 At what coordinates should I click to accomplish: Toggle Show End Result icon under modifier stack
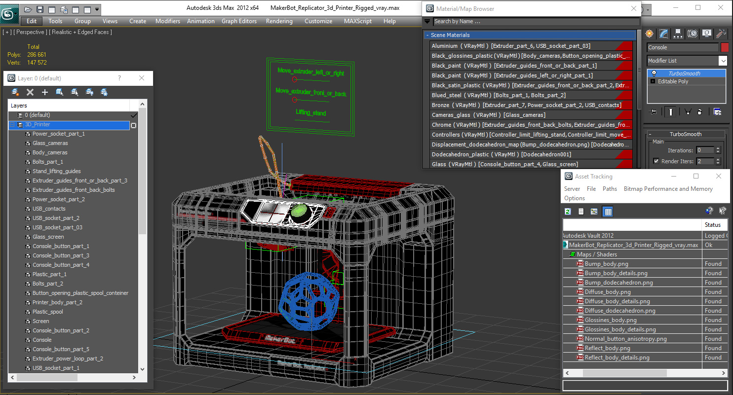click(x=670, y=112)
